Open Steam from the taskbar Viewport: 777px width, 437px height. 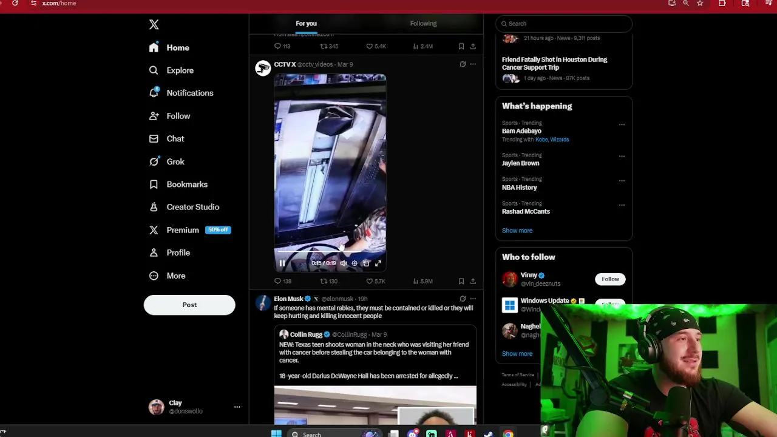click(x=488, y=433)
